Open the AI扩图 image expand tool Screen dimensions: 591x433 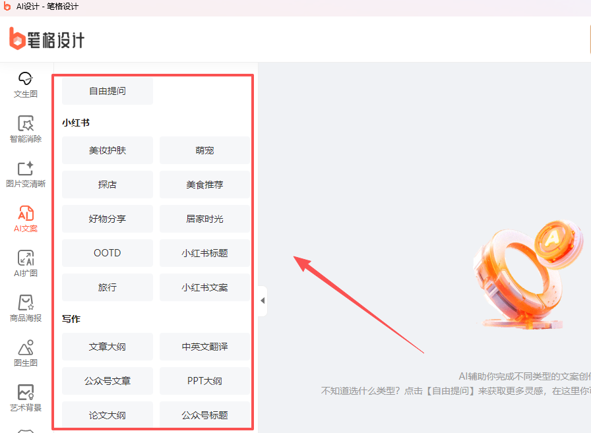pyautogui.click(x=26, y=264)
